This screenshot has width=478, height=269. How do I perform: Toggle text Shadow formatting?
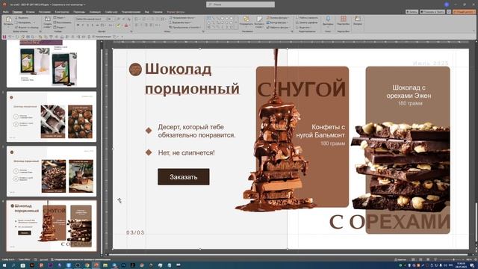(93, 25)
